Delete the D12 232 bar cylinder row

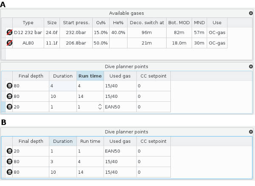click(9, 33)
